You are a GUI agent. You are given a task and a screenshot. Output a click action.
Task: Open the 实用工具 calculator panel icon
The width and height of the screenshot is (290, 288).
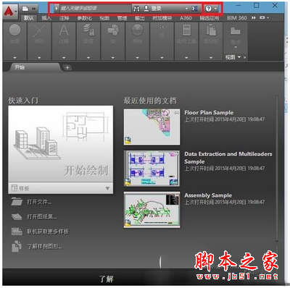pyautogui.click(x=186, y=30)
